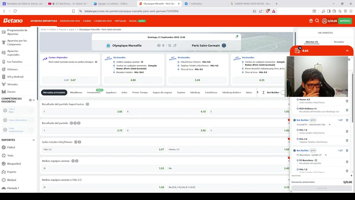Collapse the Ambos equipos anotan o Más 2.5 market
The height and width of the screenshot is (200, 355).
click(289, 180)
